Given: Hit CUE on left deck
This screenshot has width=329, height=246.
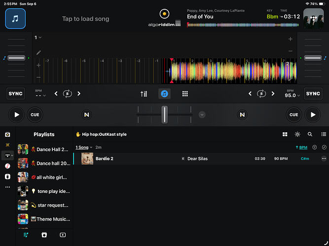Looking at the screenshot, I should click(x=35, y=115).
